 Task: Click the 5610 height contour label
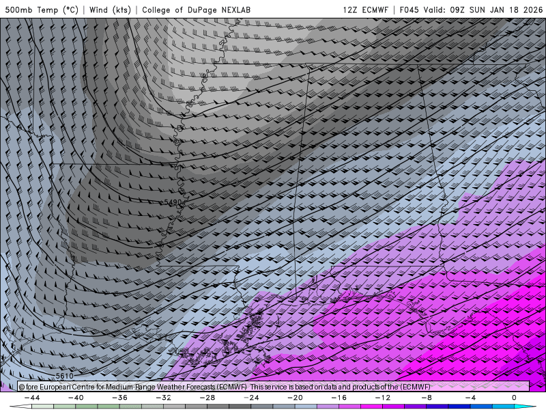[x=64, y=376]
